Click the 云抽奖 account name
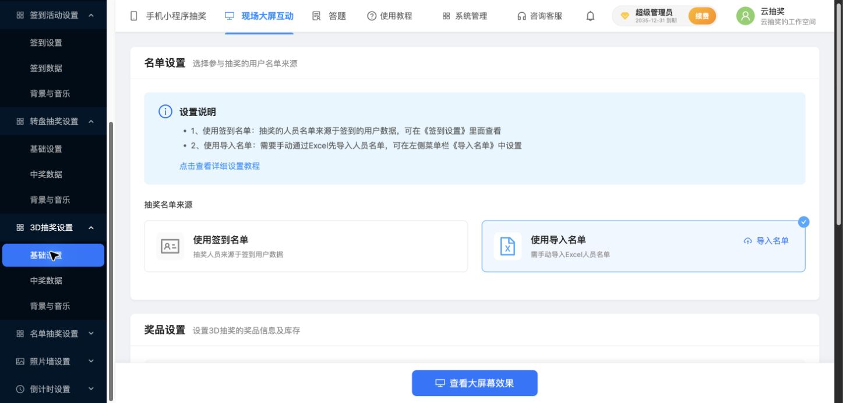Screen dimensions: 843x403 point(773,11)
